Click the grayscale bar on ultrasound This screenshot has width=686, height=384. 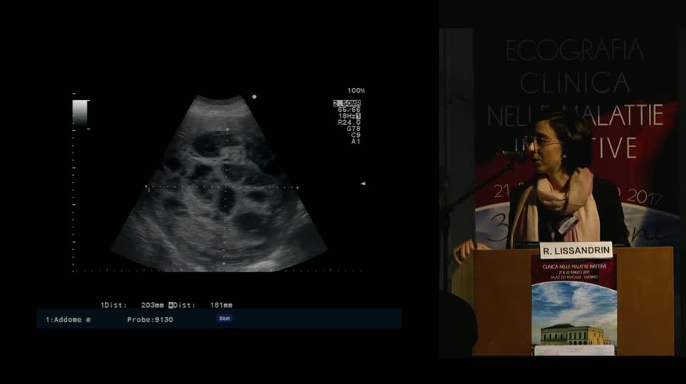coord(80,113)
